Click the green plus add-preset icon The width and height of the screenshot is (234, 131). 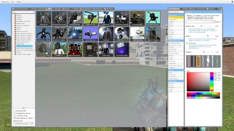pos(217,22)
